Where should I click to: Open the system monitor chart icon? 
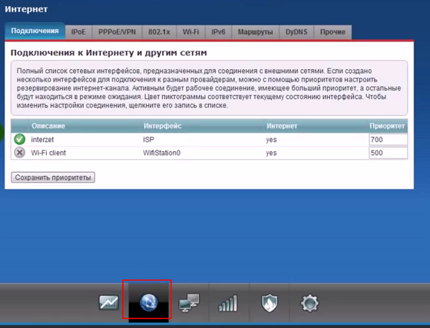coord(109,303)
